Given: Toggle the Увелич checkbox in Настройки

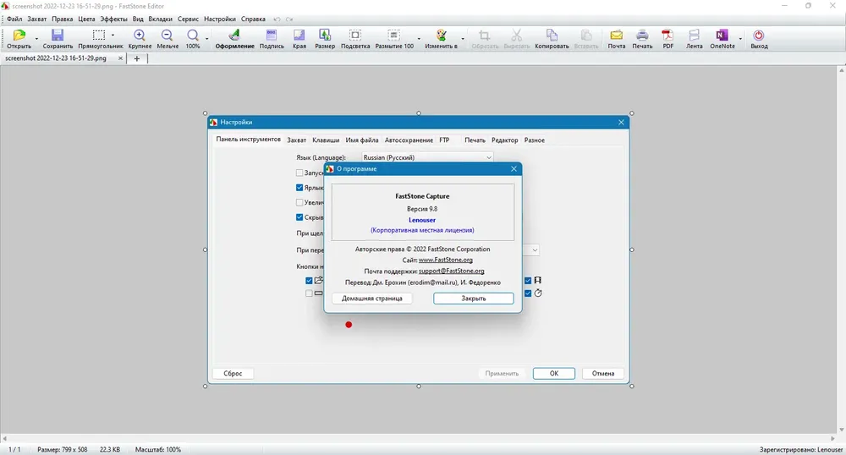Looking at the screenshot, I should pyautogui.click(x=299, y=203).
